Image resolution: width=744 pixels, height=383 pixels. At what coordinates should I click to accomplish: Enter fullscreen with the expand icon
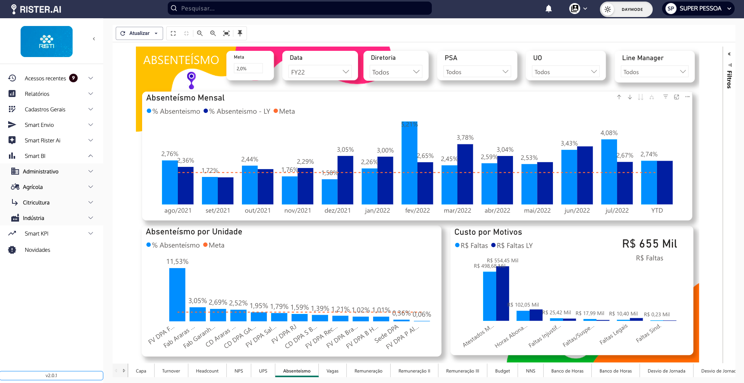click(173, 33)
